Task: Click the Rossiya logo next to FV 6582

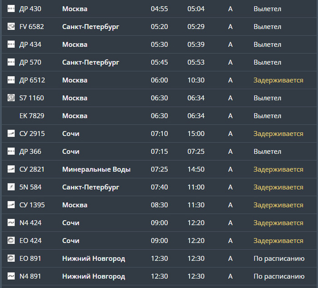Action: [11, 27]
